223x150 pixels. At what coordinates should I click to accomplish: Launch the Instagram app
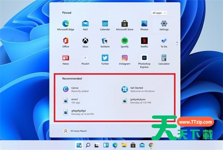point(125,60)
